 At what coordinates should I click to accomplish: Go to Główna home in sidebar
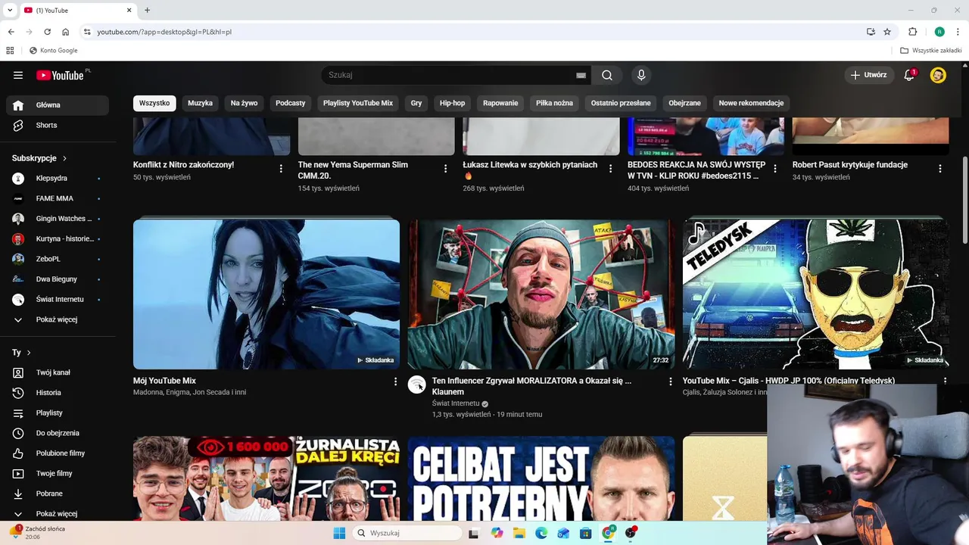pyautogui.click(x=58, y=105)
